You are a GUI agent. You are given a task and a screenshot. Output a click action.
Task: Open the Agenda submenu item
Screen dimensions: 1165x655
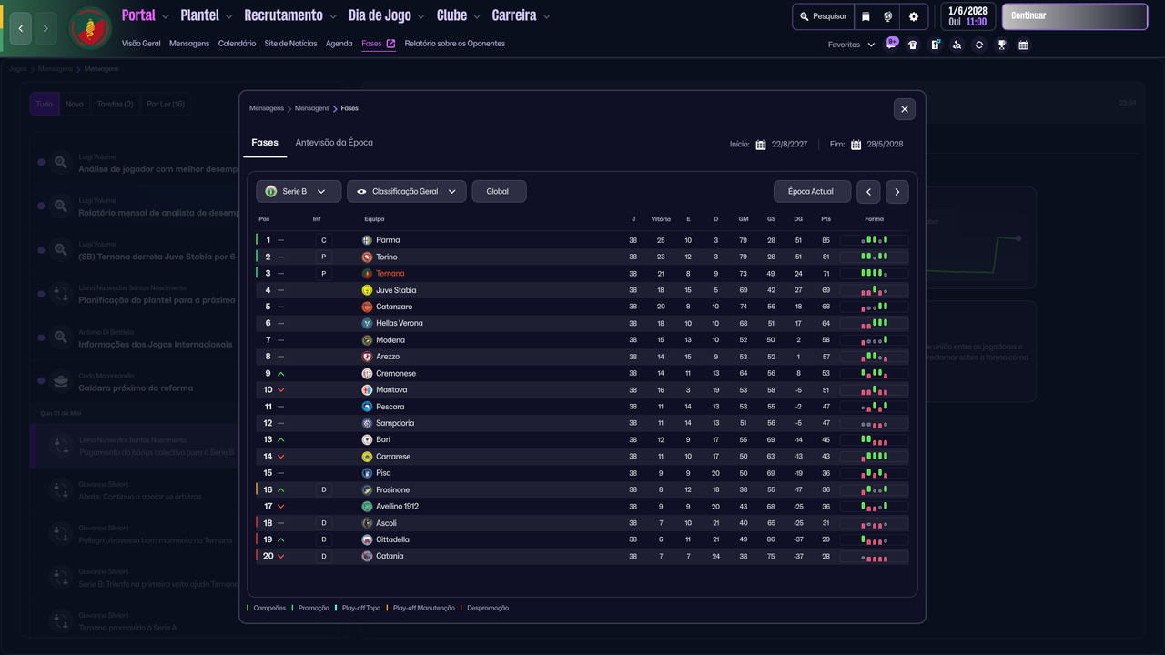[x=339, y=44]
